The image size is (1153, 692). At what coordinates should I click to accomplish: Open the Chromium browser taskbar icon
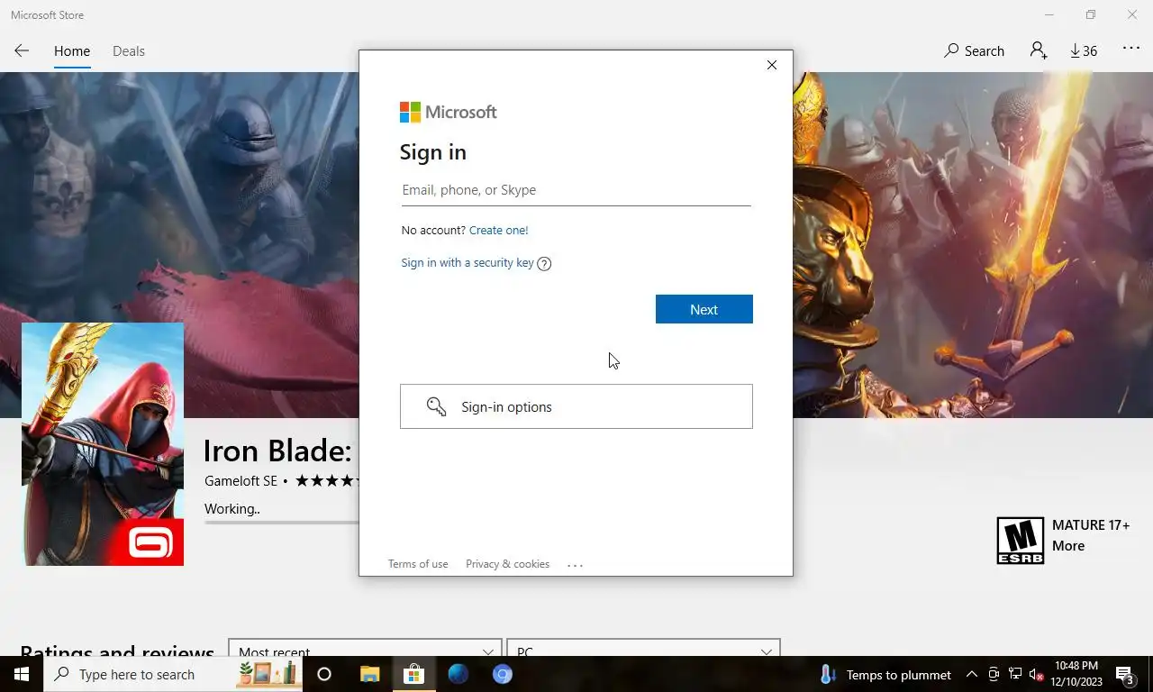click(x=503, y=674)
